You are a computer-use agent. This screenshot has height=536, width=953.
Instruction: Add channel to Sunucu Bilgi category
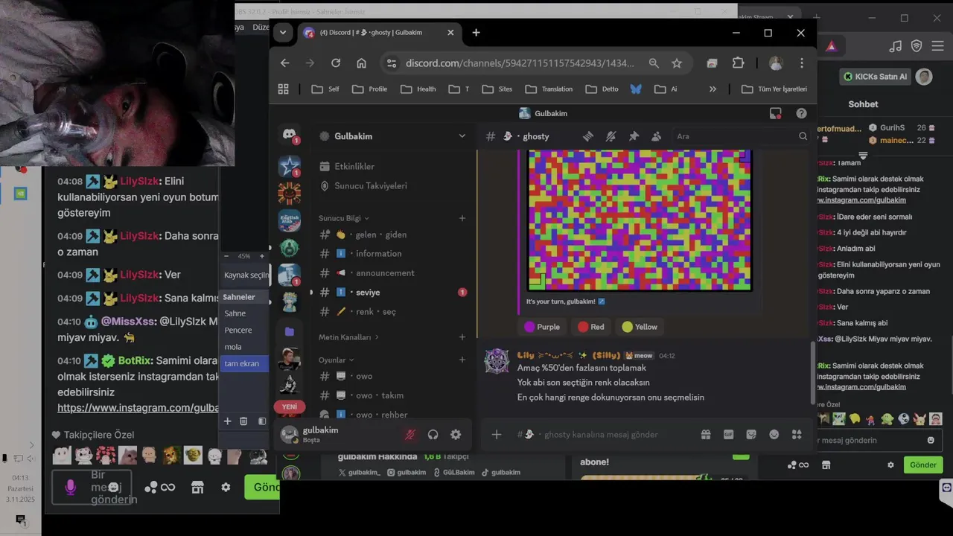pyautogui.click(x=462, y=218)
